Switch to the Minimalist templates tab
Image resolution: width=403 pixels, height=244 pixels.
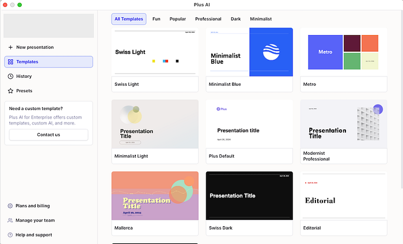click(261, 19)
